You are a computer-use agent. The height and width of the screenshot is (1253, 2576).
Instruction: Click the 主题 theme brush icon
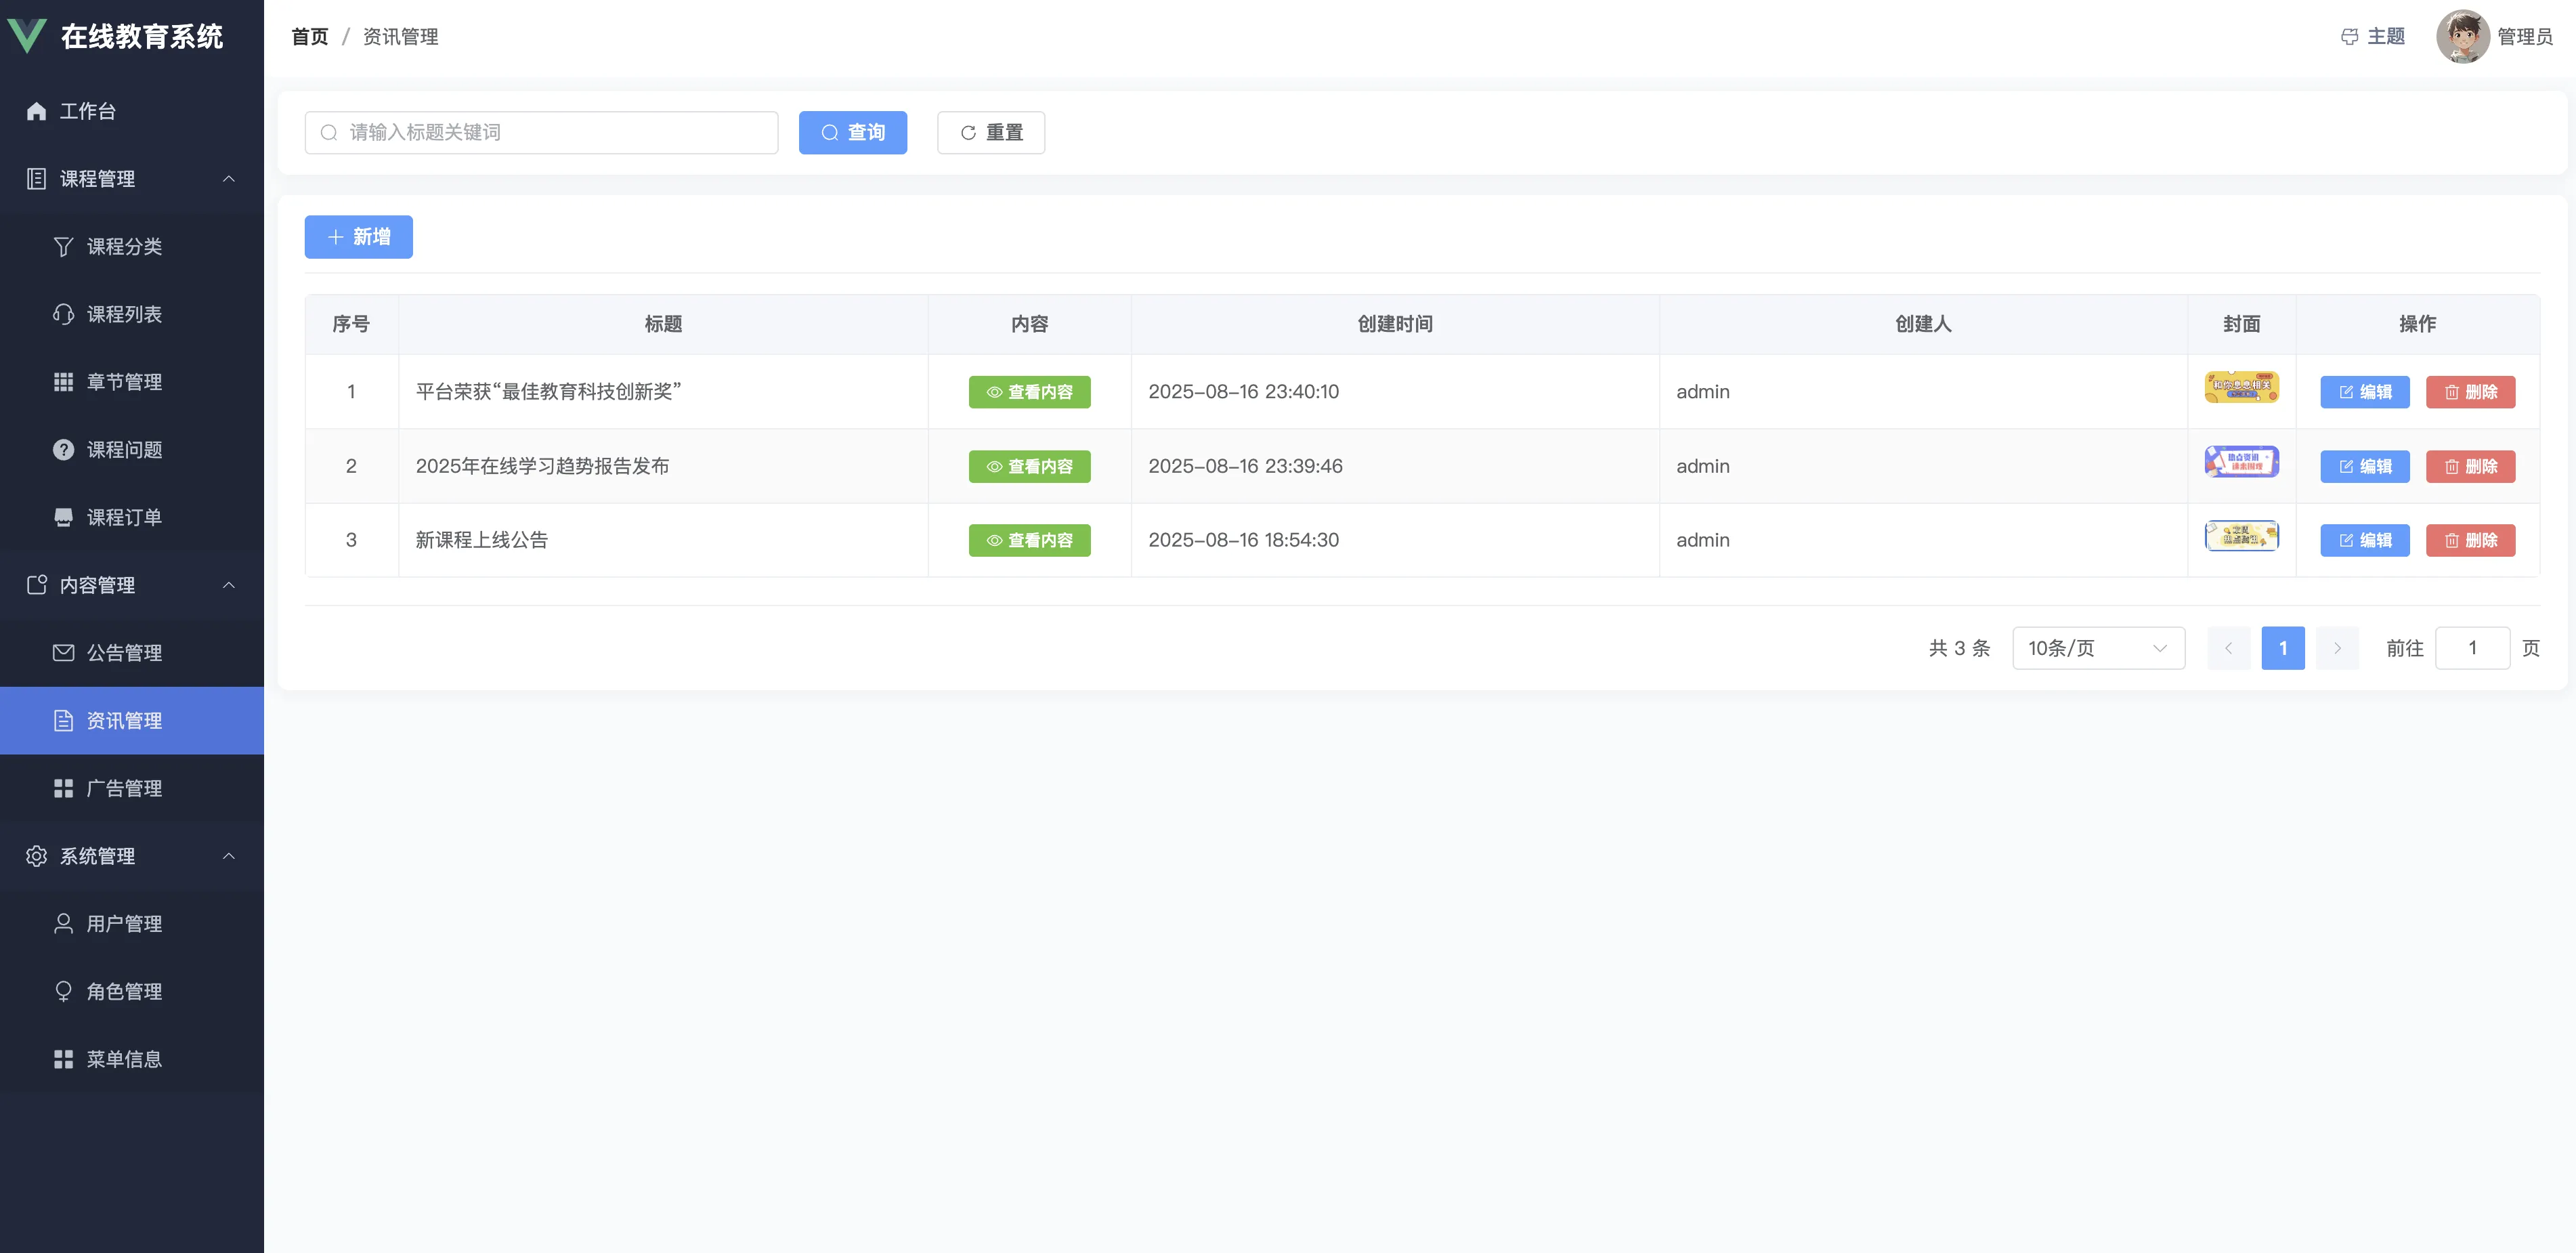click(x=2349, y=37)
